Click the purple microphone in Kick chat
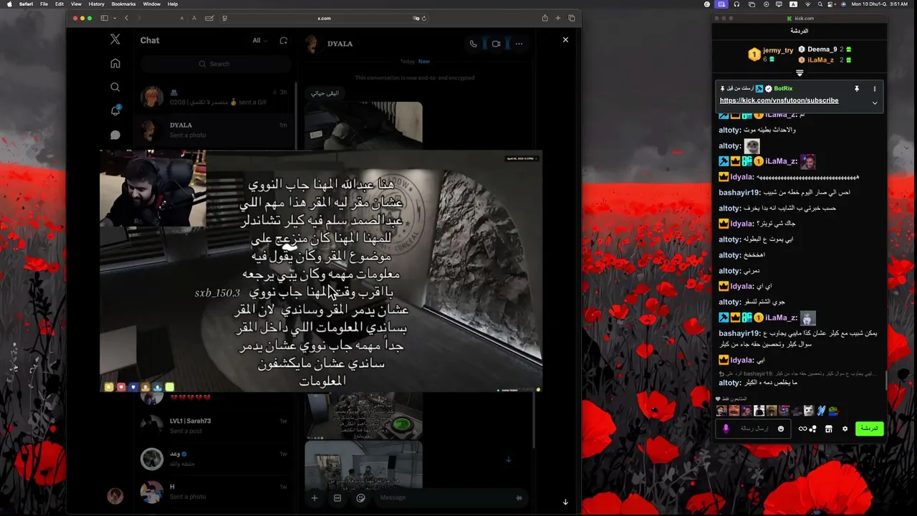The image size is (917, 516). [x=726, y=429]
